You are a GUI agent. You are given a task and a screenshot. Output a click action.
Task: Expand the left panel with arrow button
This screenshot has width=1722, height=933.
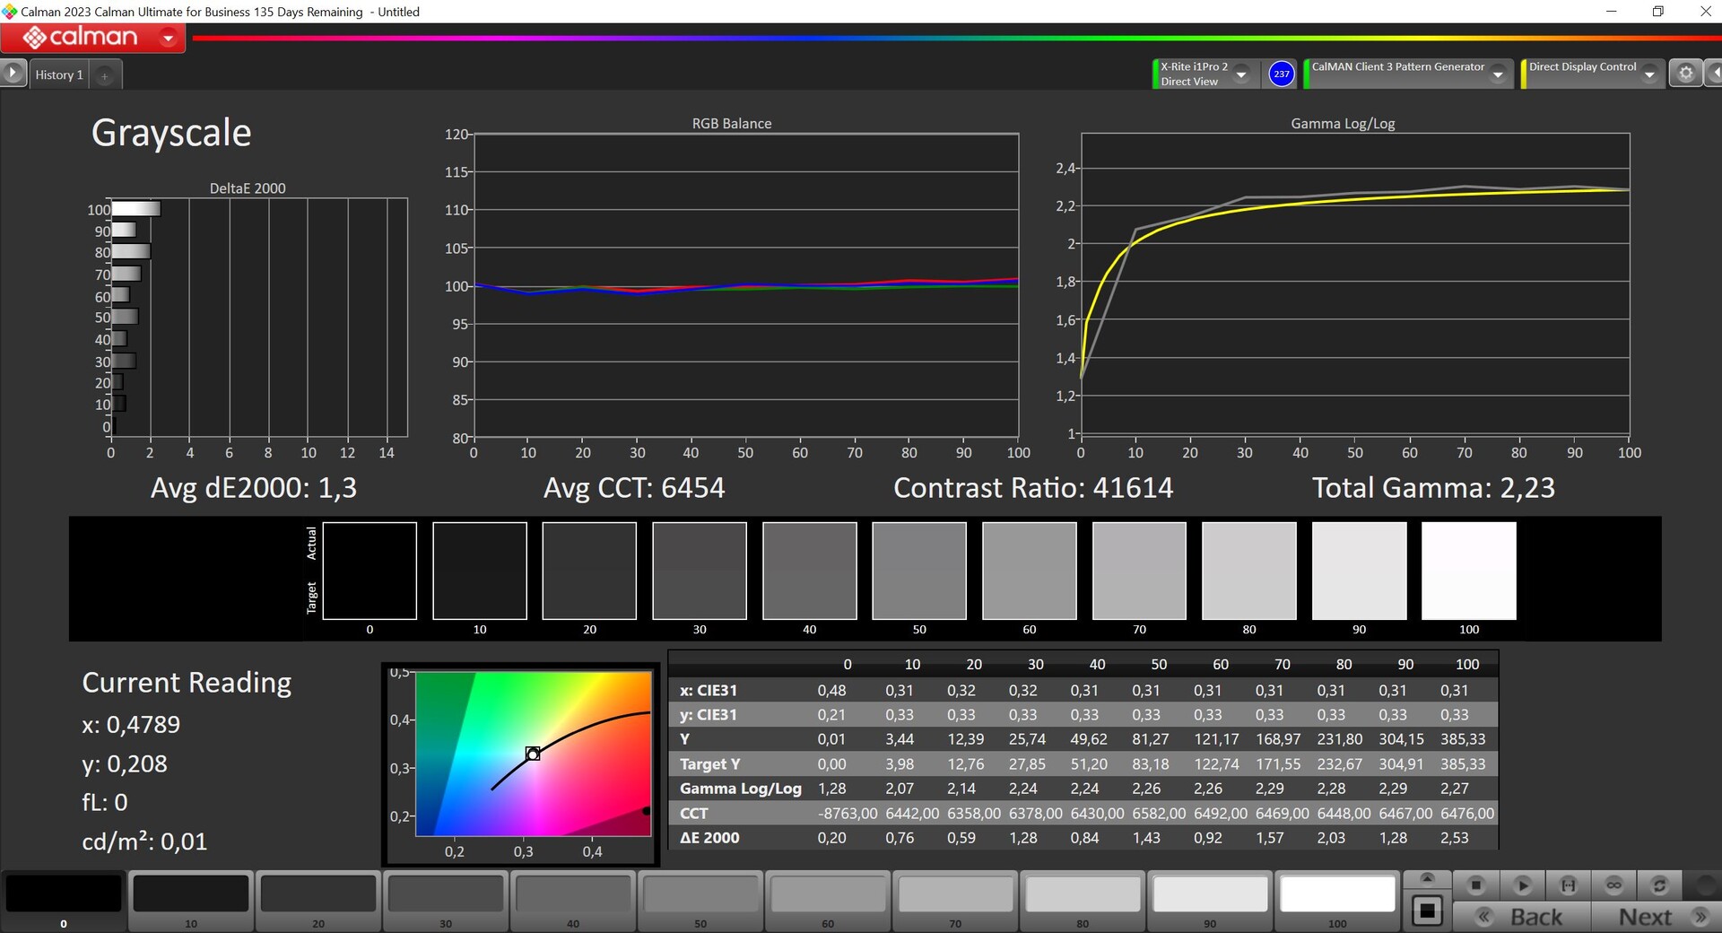[13, 73]
